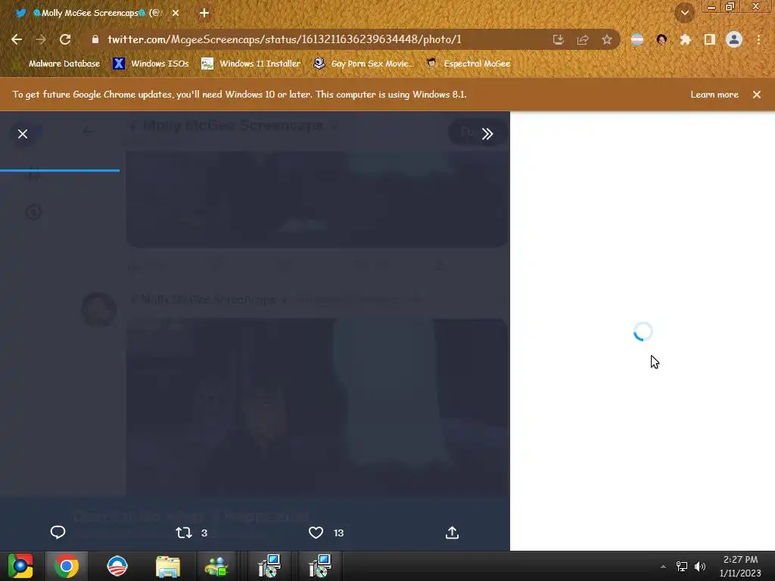Click Learn more in the update banner
Viewport: 775px width, 581px height.
tap(714, 95)
